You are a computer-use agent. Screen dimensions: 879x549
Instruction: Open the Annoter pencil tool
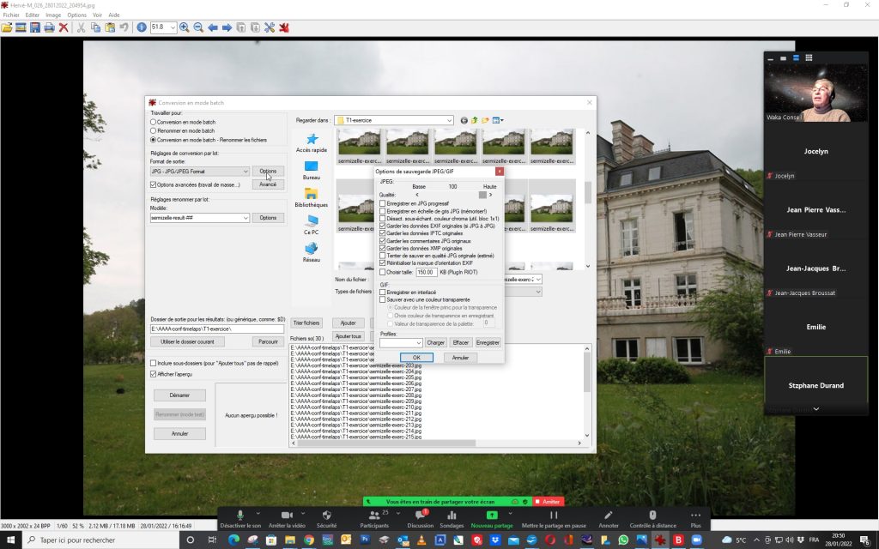[x=609, y=519]
